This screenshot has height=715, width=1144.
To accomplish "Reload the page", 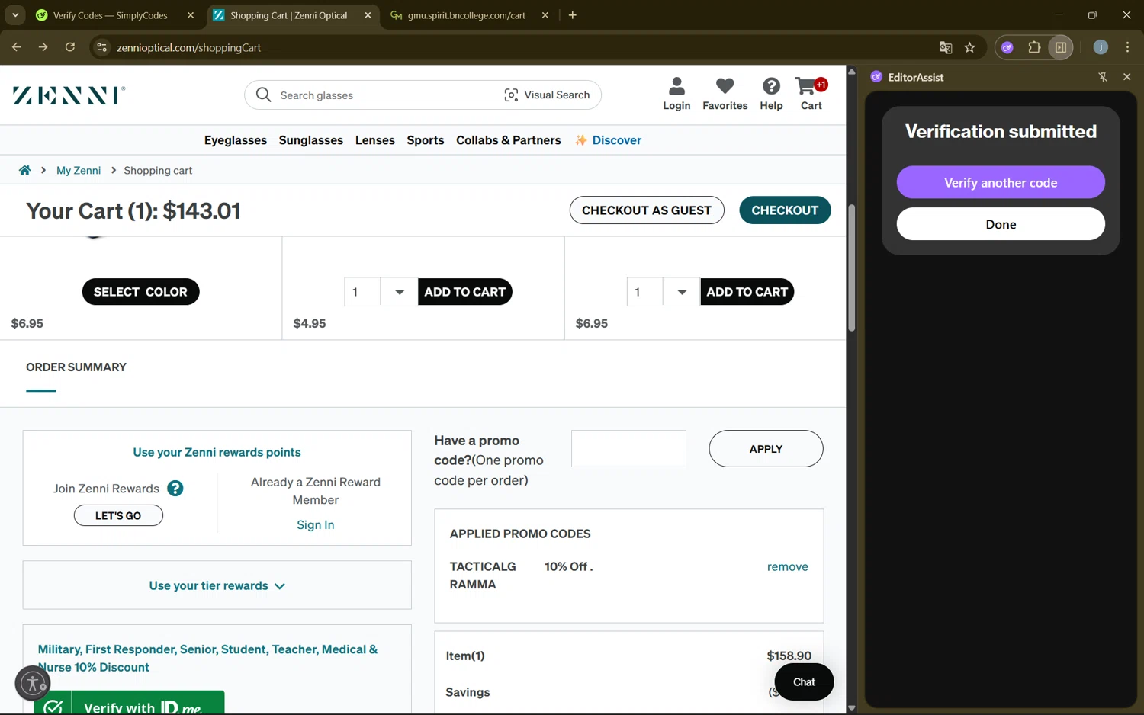I will pos(69,47).
